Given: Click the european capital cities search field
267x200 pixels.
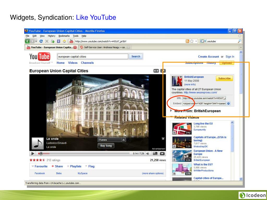Looking at the screenshot, I should (x=93, y=57).
